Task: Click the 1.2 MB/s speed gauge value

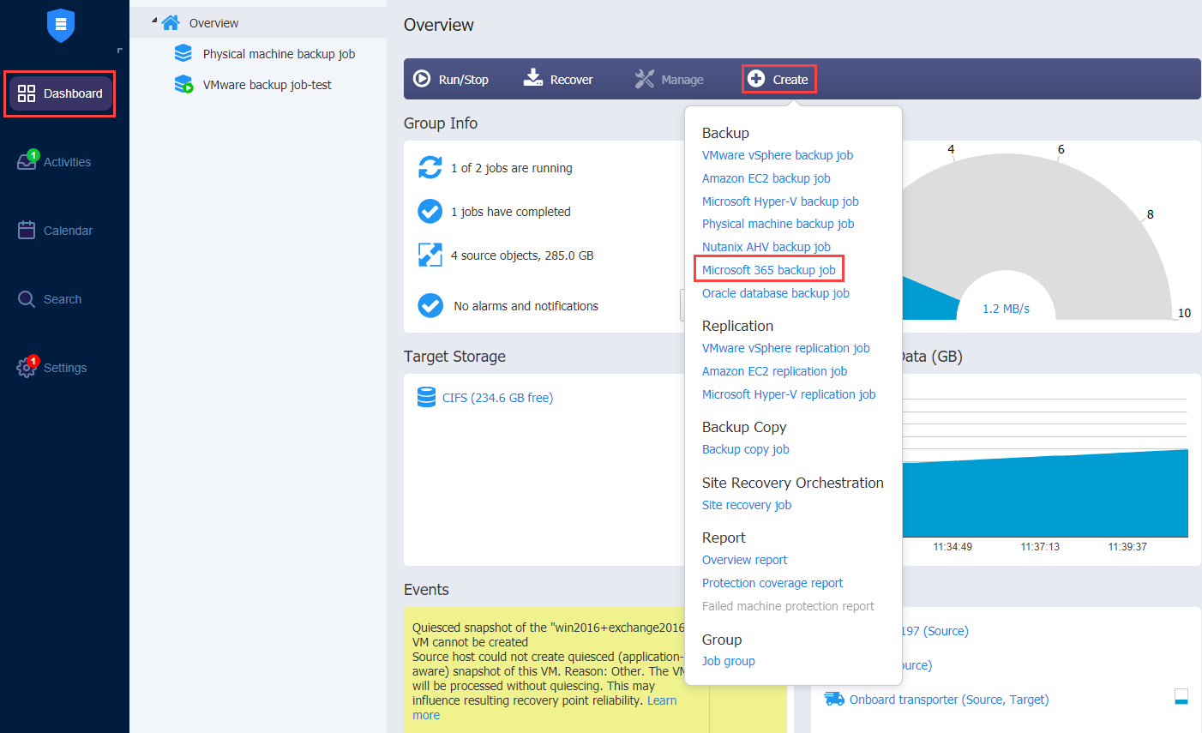Action: [1006, 309]
